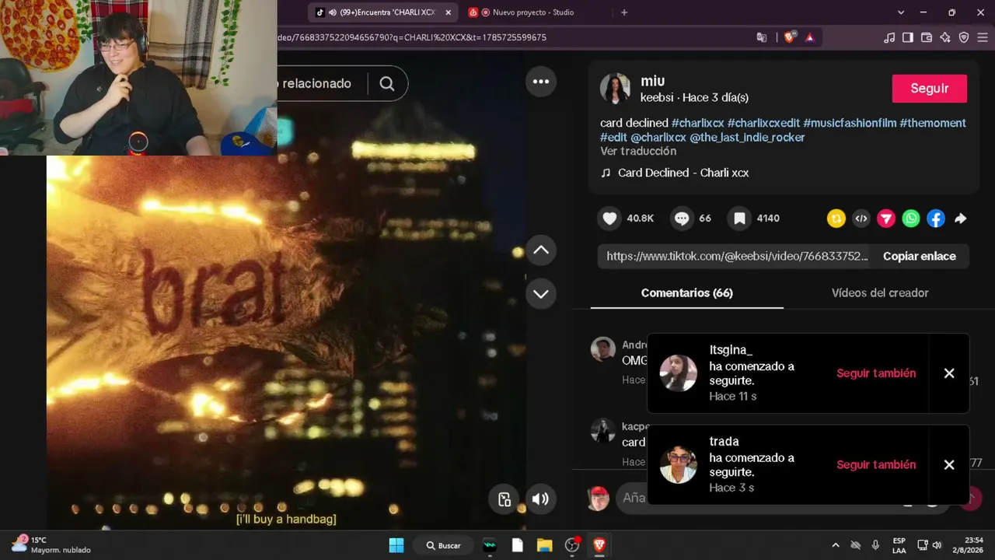Open the Brave Wallet icon
995x560 pixels.
927,37
